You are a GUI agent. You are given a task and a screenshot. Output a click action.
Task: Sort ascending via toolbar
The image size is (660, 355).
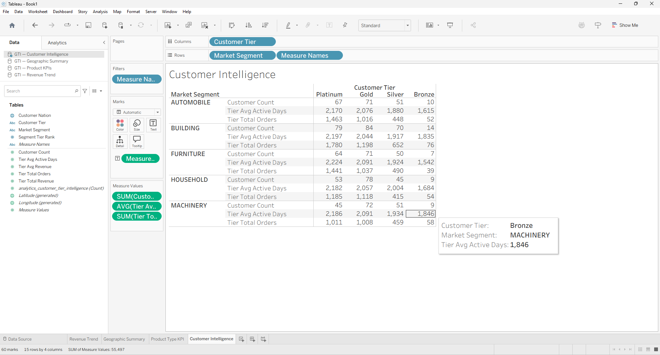point(249,25)
